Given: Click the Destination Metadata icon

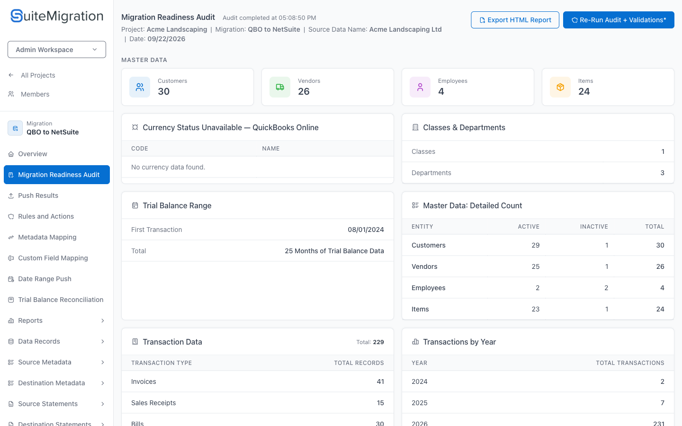Looking at the screenshot, I should click(11, 383).
